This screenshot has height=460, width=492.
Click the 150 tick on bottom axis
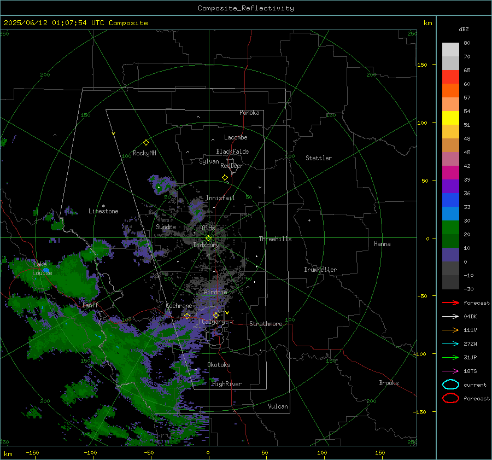[380, 452]
